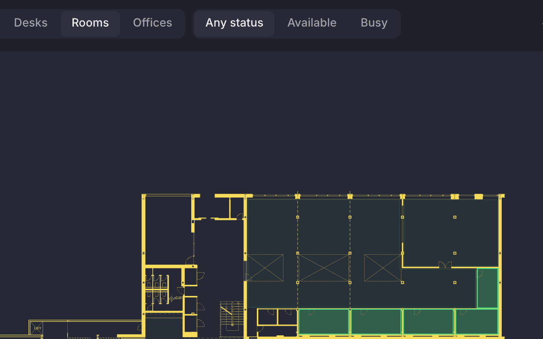Choose the Any status filter
This screenshot has height=339, width=543.
pyautogui.click(x=234, y=23)
